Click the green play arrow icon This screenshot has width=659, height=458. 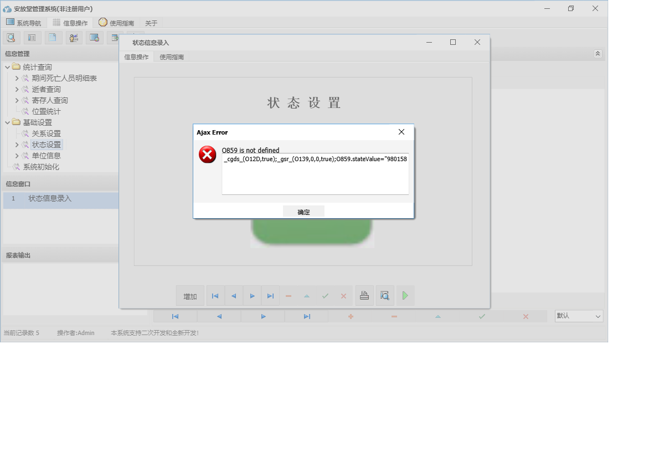(x=405, y=296)
